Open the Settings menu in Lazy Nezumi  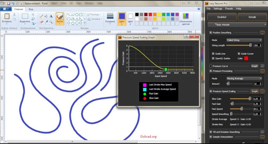(x=218, y=9)
